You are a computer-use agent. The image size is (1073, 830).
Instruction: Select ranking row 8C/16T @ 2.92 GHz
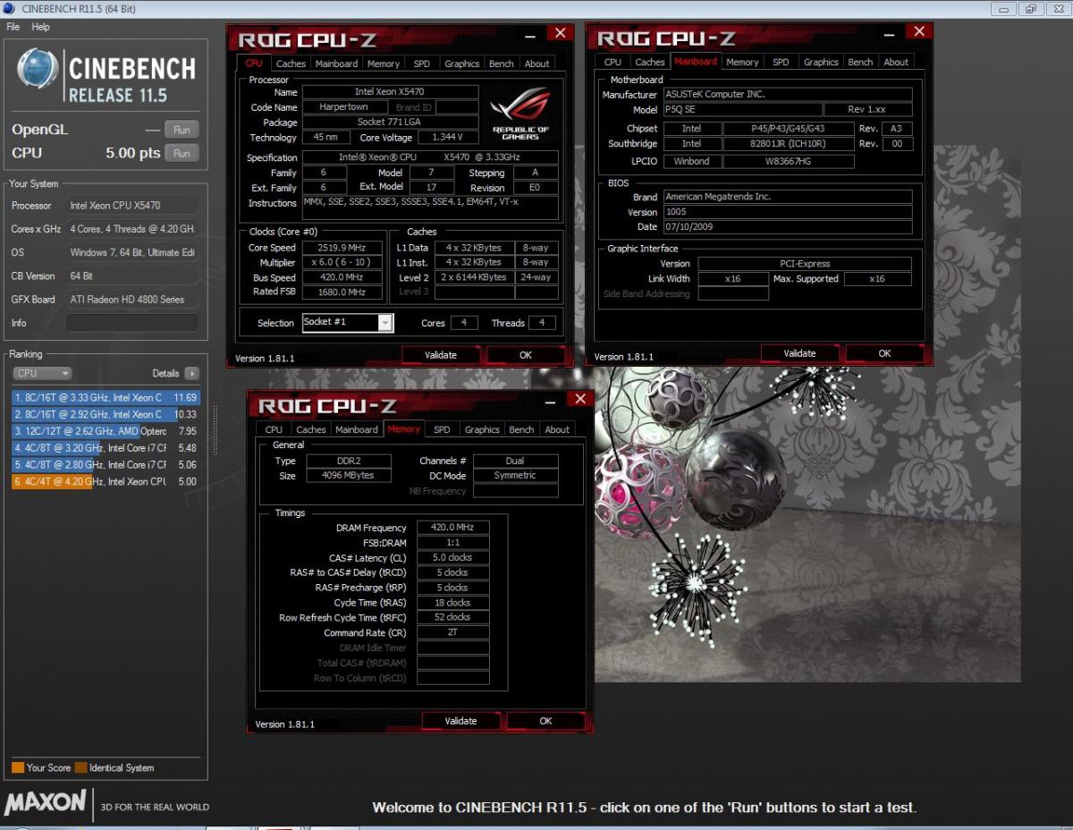point(106,414)
